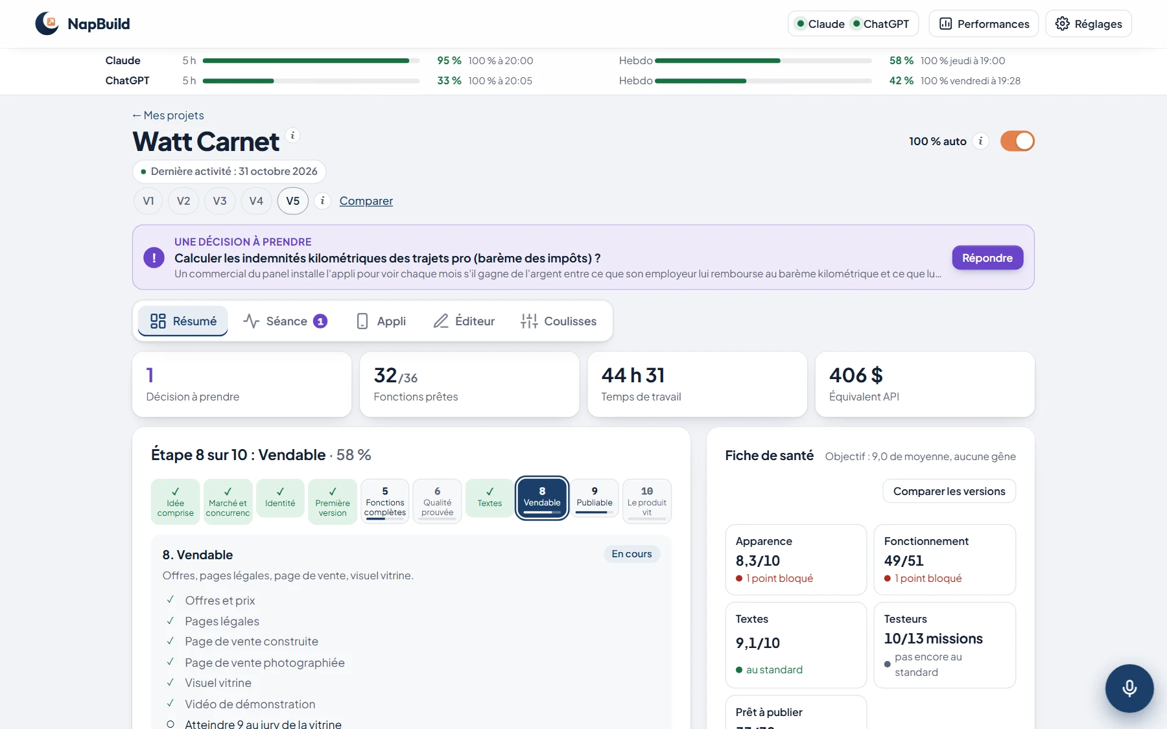Select step 4 Première version
1167x729 pixels.
click(x=333, y=502)
